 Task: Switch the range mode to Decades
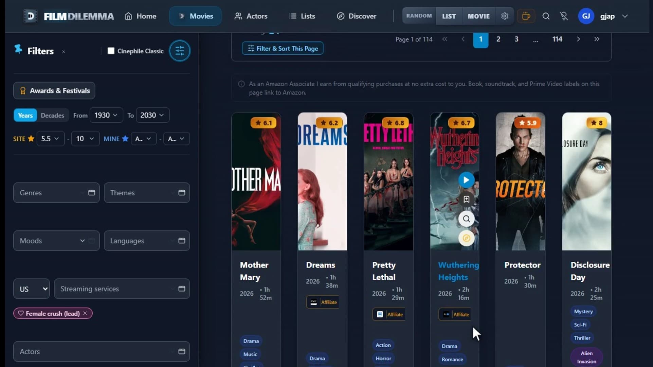coord(53,115)
